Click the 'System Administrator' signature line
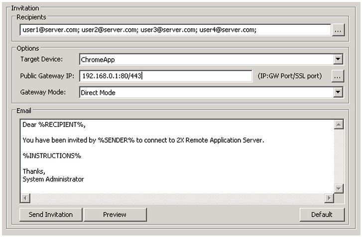The width and height of the screenshot is (362, 237). (x=53, y=179)
